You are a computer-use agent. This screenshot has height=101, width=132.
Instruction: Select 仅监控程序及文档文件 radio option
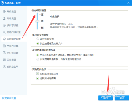38,43
